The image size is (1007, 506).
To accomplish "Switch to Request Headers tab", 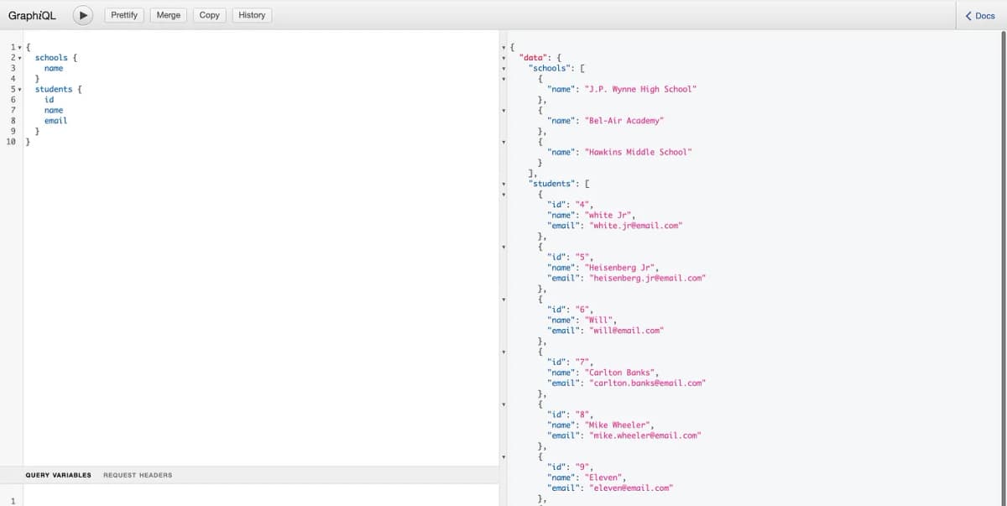I will 138,475.
